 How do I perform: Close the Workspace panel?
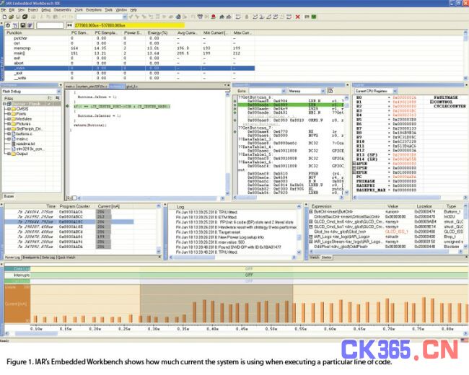(x=61, y=85)
